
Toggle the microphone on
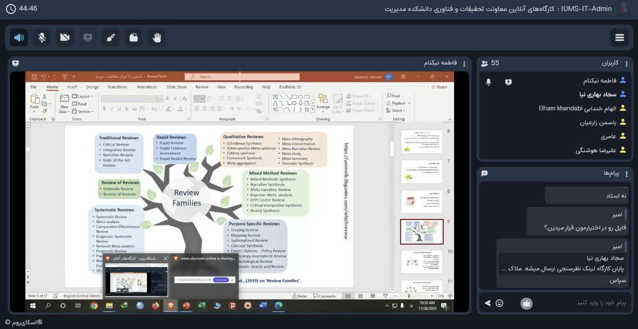42,38
